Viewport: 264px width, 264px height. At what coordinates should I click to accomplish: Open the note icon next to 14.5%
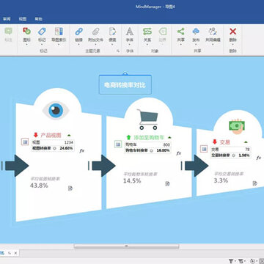coord(167,183)
